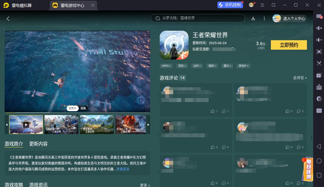Take a screenshot with the scissors icon

319,63
